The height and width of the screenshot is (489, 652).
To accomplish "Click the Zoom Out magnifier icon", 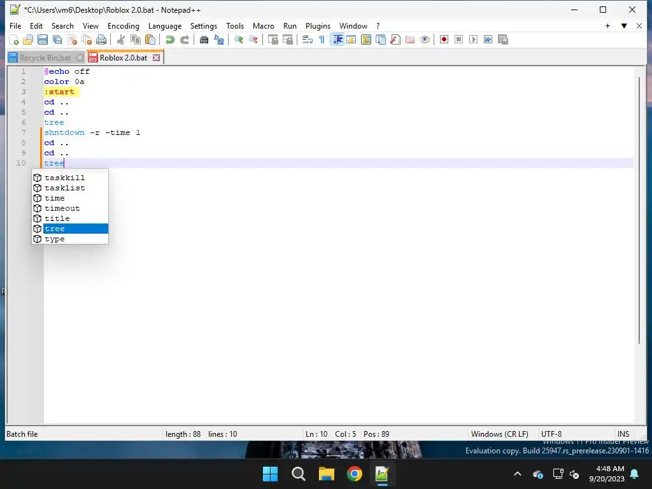I will click(x=253, y=39).
